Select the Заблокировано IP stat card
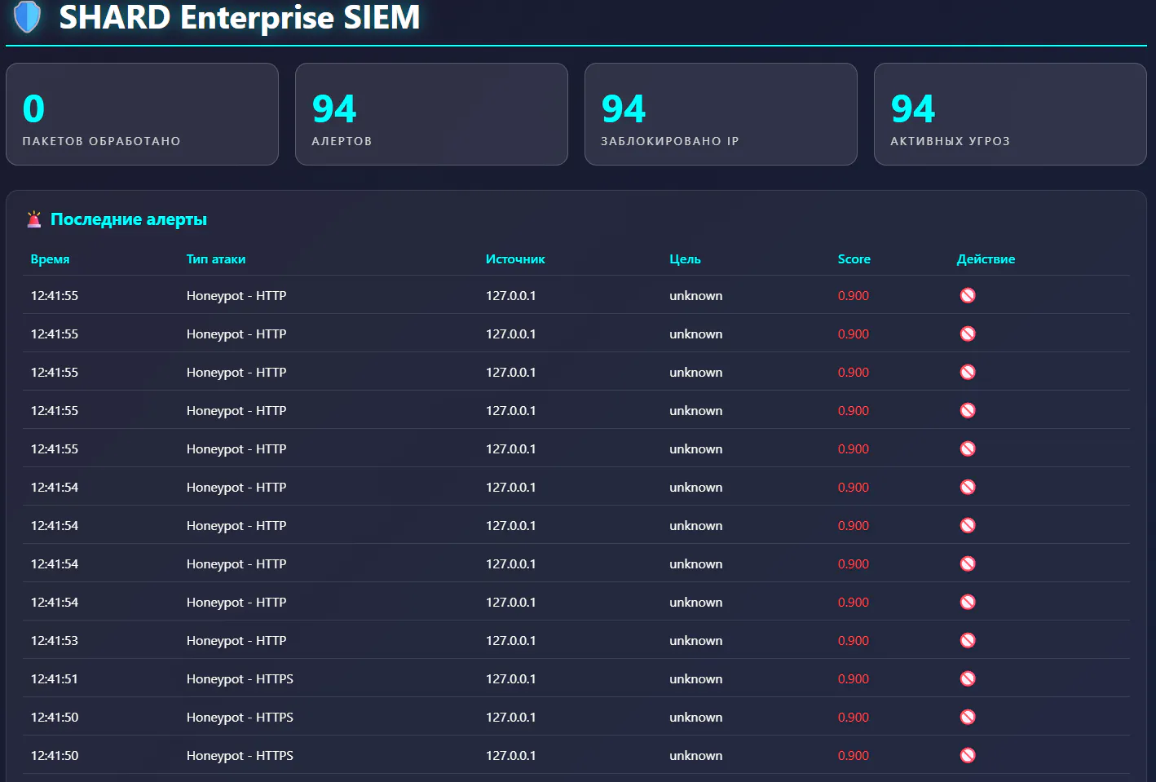The image size is (1156, 782). (x=721, y=114)
